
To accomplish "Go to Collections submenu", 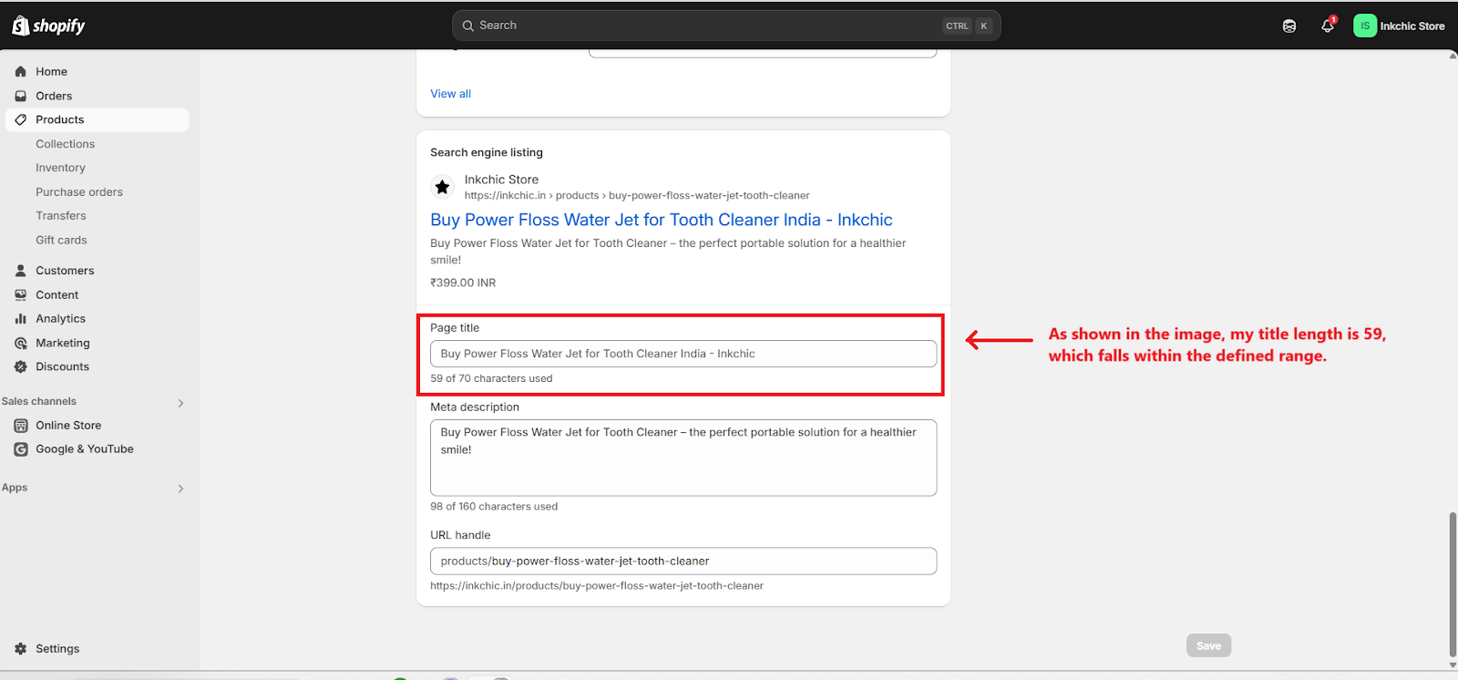I will [x=65, y=144].
